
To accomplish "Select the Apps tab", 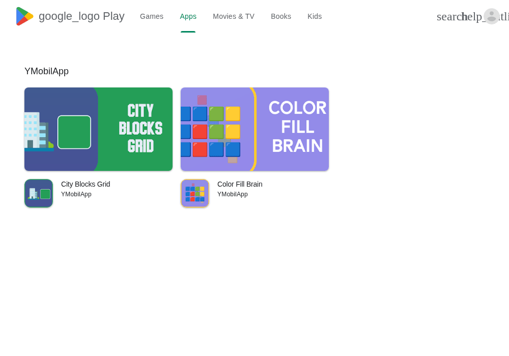I will [x=188, y=16].
